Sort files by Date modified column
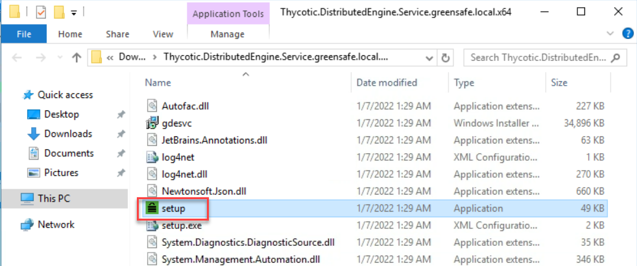This screenshot has height=266, width=637. click(387, 83)
